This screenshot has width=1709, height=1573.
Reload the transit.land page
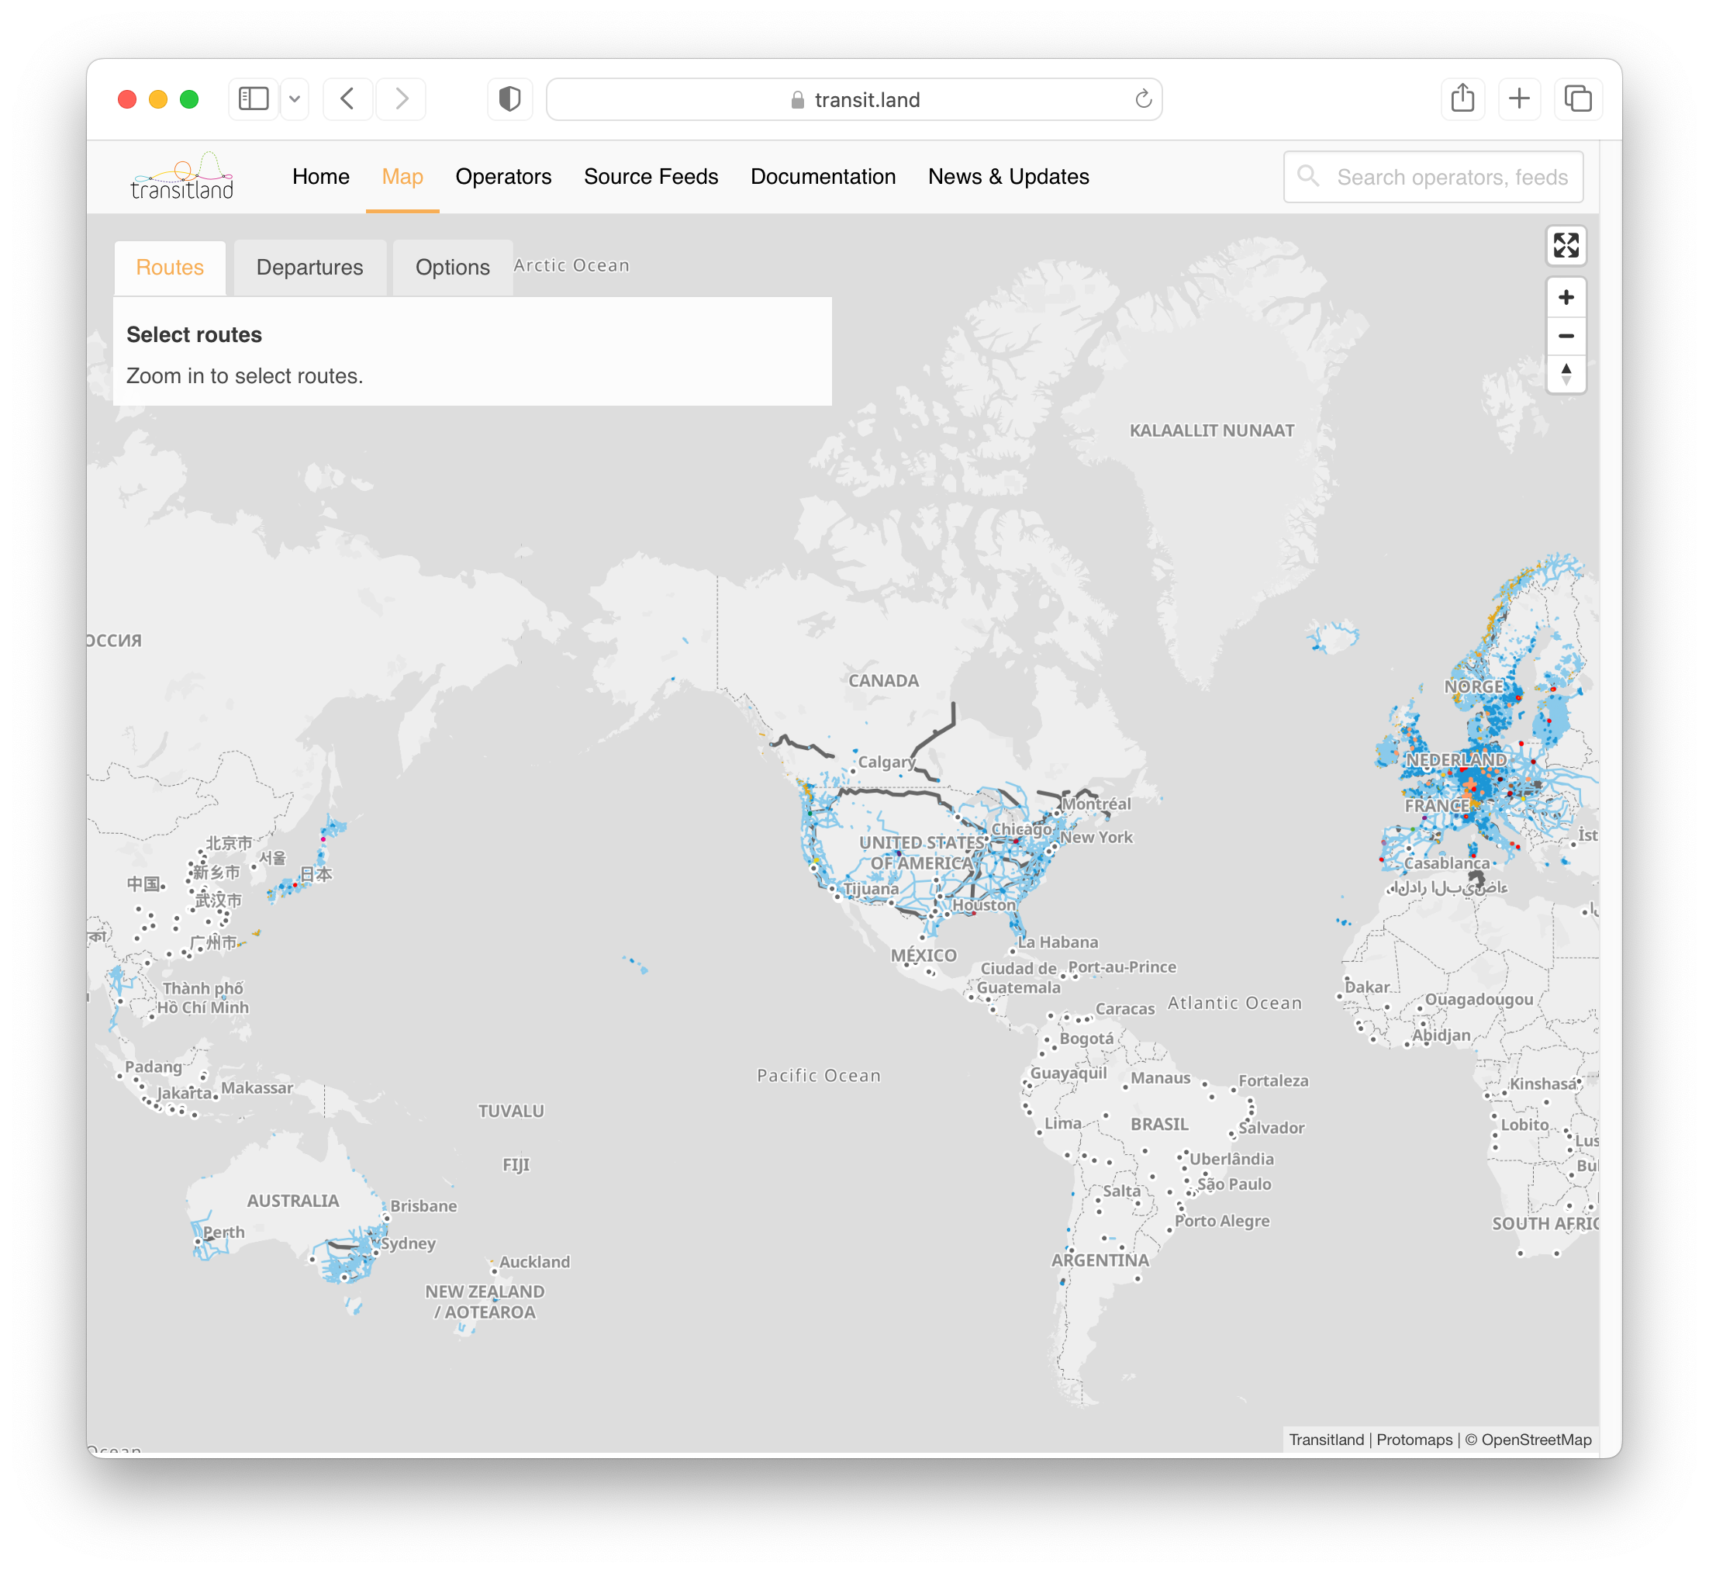tap(1143, 99)
